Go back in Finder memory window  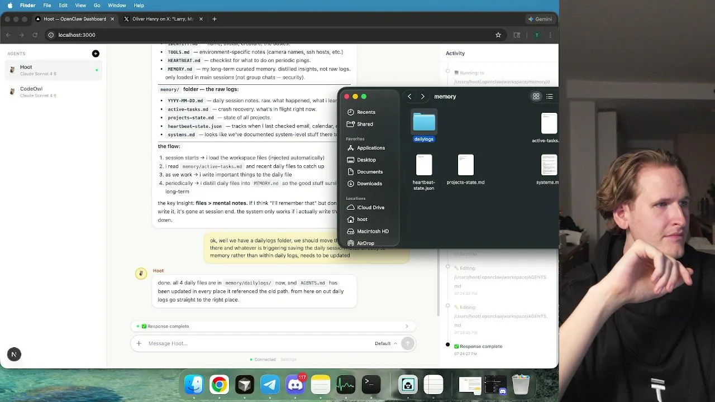click(x=409, y=97)
